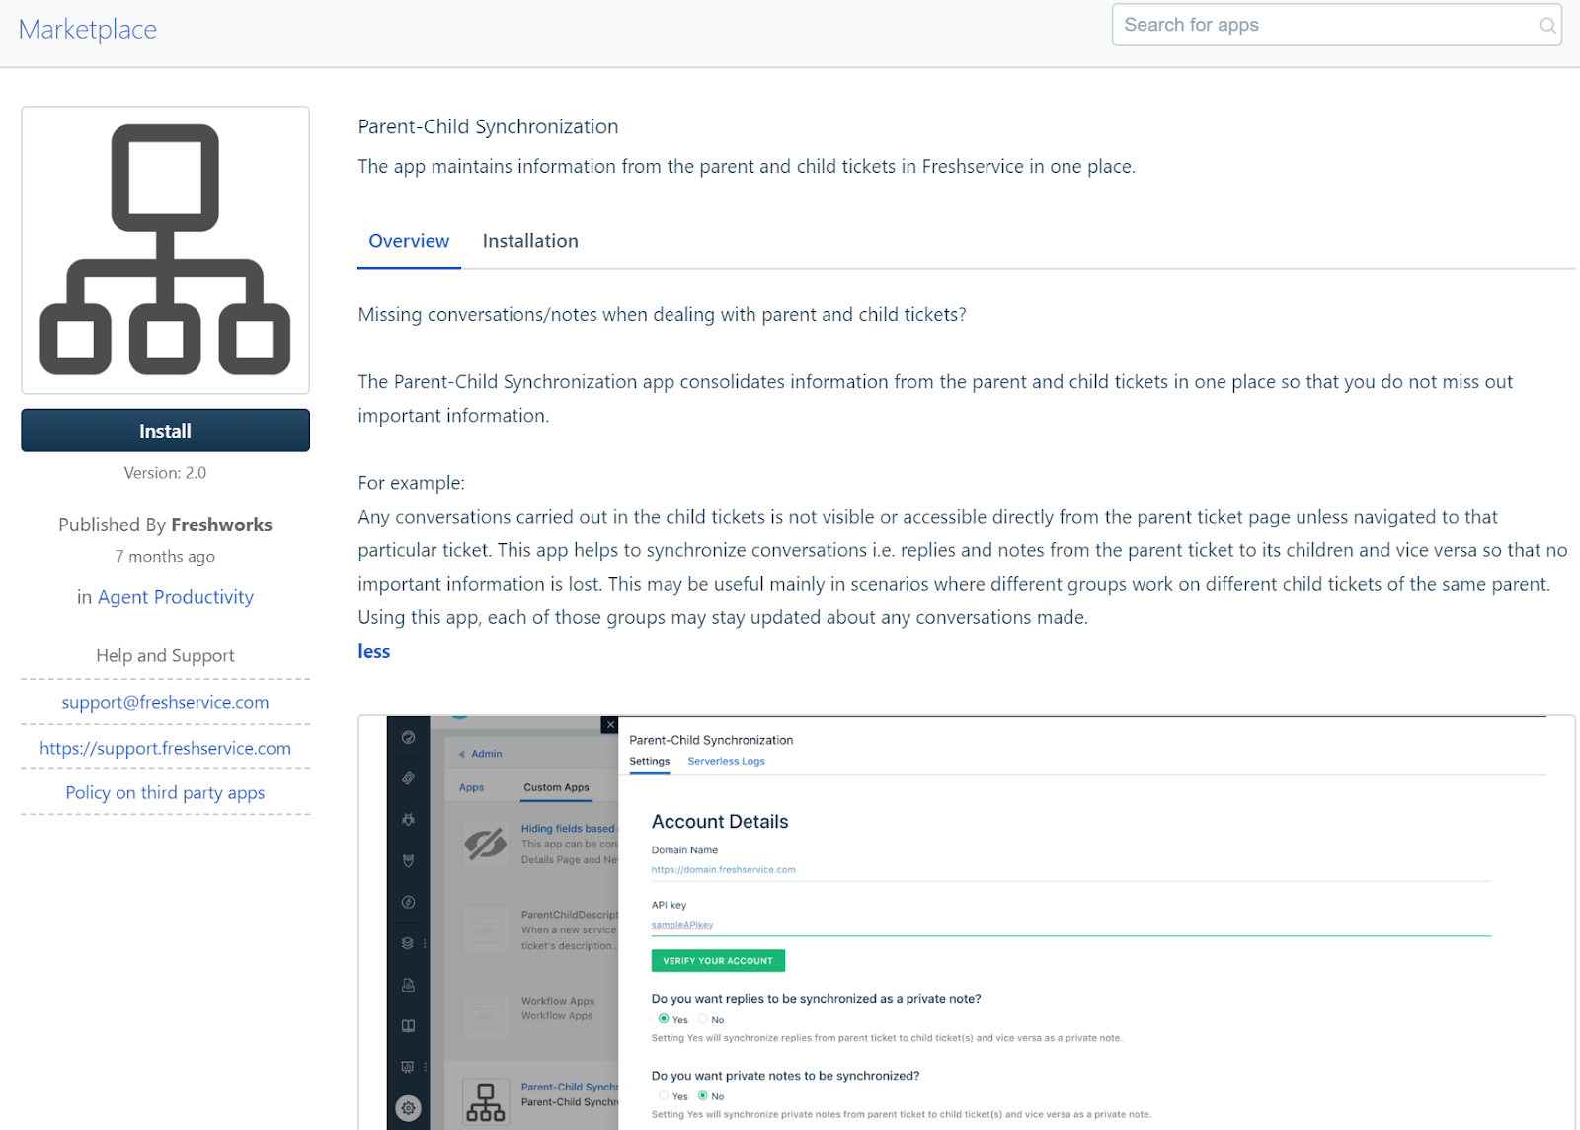Screen dimensions: 1580x1130
Task: Open the https://support.freshservice.com link
Action: pyautogui.click(x=165, y=748)
